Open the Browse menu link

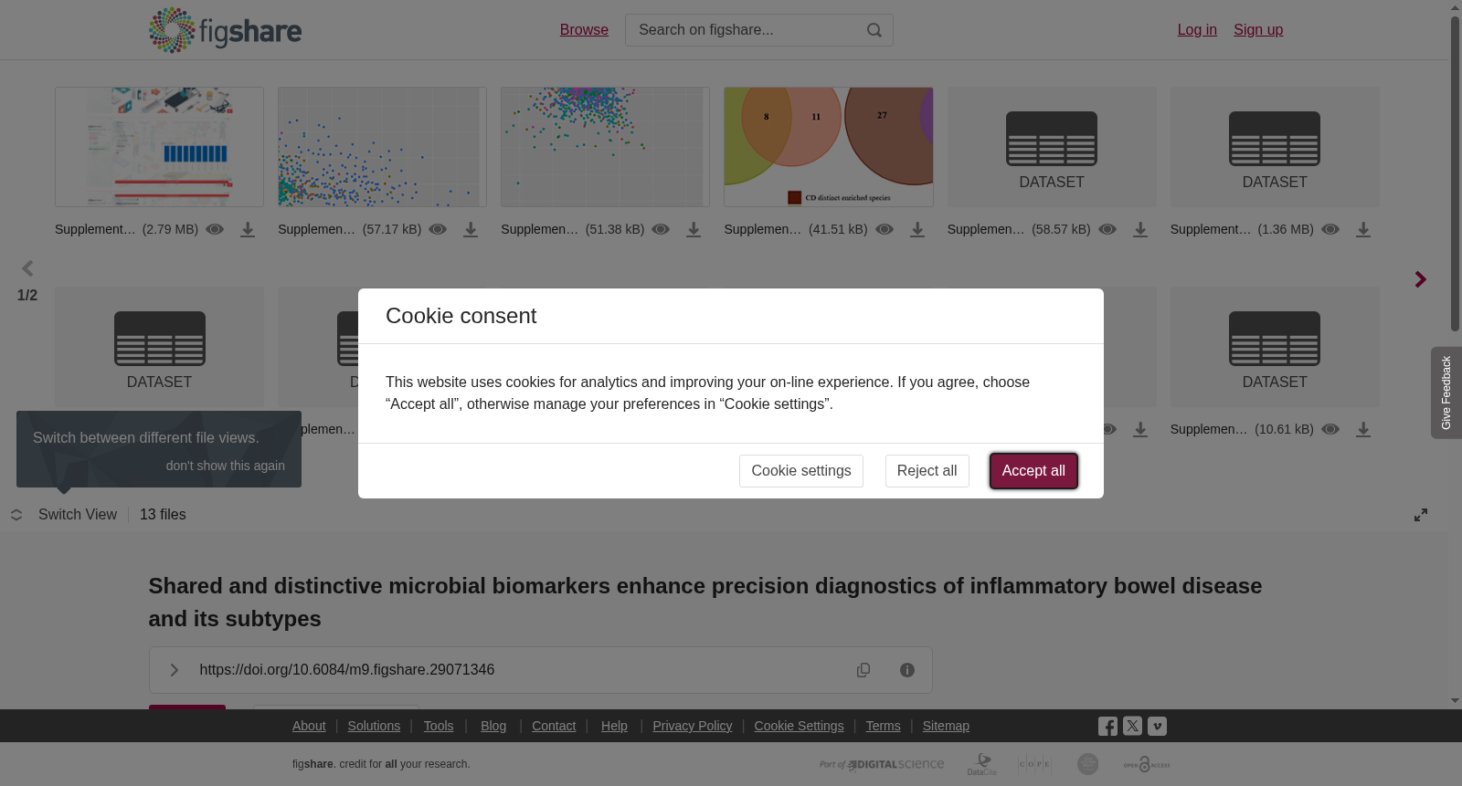point(584,30)
